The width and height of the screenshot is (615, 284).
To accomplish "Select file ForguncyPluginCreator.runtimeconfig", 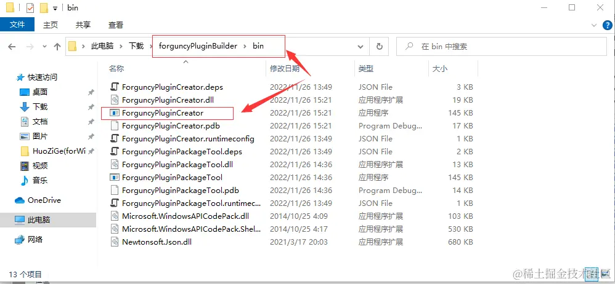I will pos(189,138).
